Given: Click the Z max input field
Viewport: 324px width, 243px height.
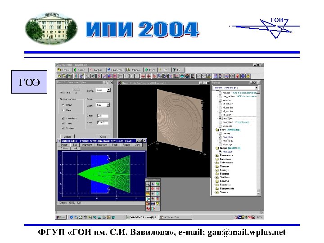Looking at the screenshot, I should (x=103, y=116).
